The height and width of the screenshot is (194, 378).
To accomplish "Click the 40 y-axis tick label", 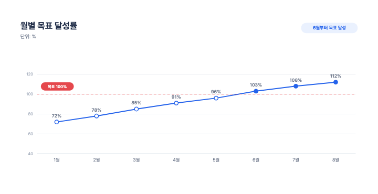I will click(x=30, y=154).
